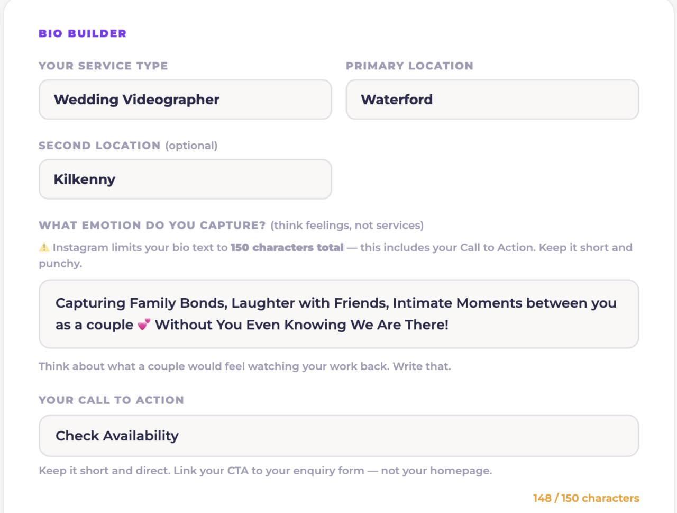Click the Wedding Videographer service type field
The image size is (677, 513).
pos(185,100)
